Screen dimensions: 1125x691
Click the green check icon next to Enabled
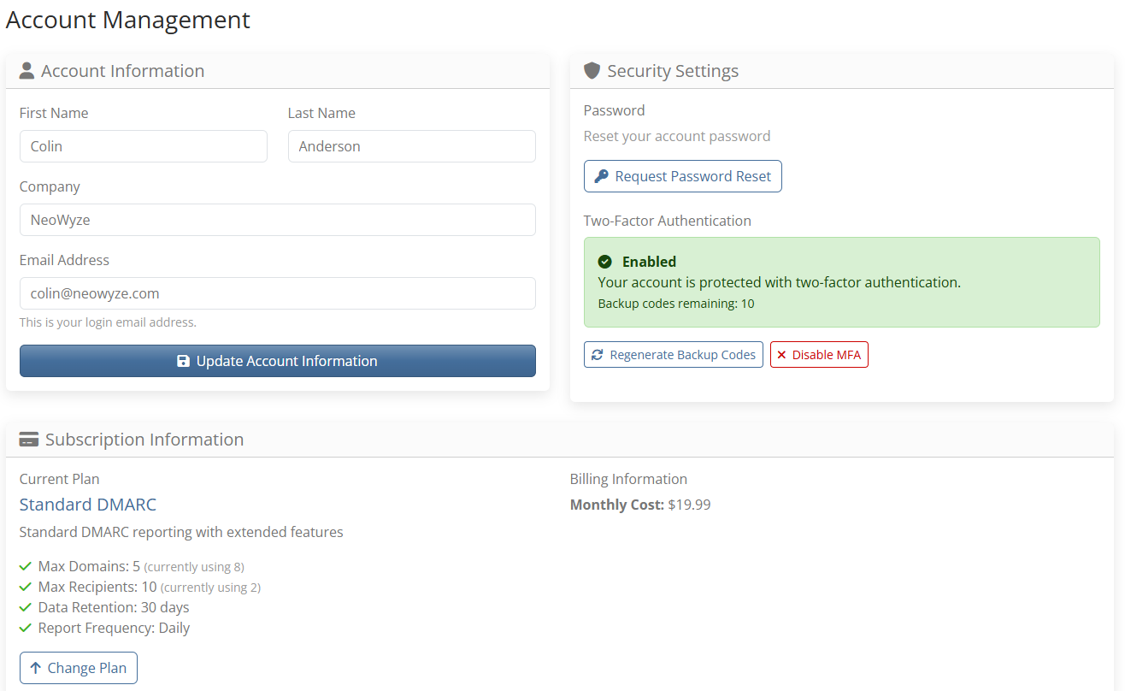[x=605, y=262]
